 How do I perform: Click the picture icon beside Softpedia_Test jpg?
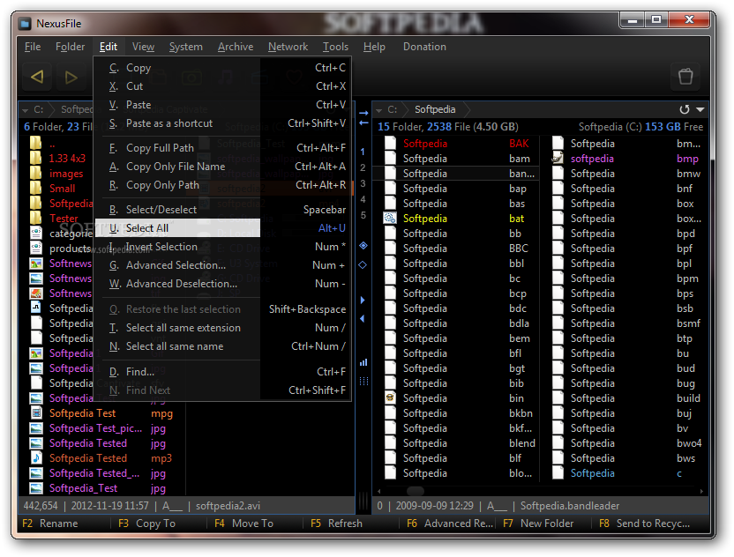[x=36, y=487]
